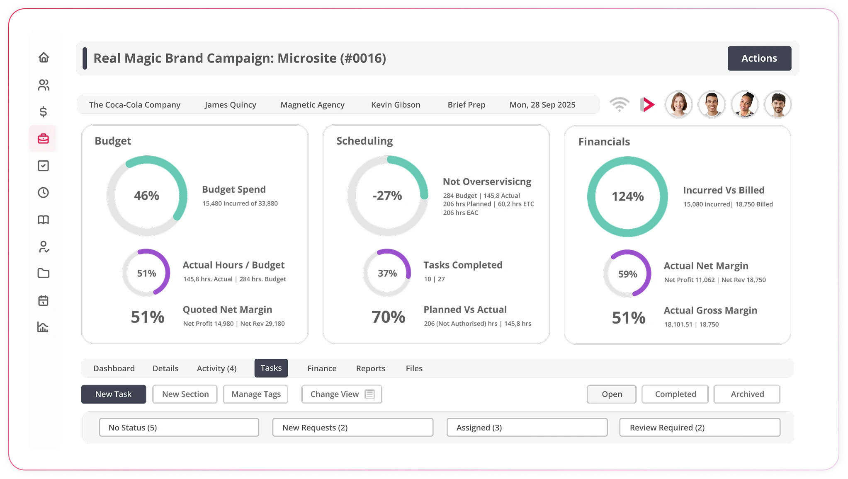Open the calendar icon in sidebar
The width and height of the screenshot is (848, 479).
(43, 300)
